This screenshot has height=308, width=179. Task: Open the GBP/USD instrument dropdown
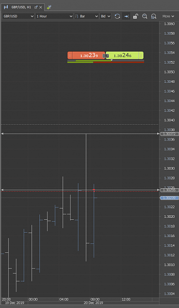(x=18, y=16)
